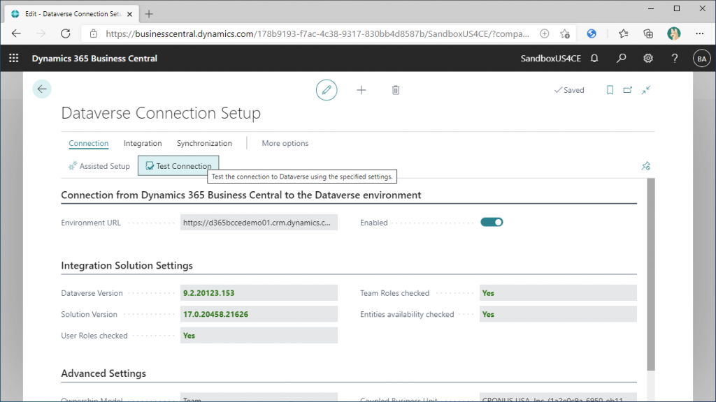716x402 pixels.
Task: Pin the action bar
Action: [x=645, y=166]
